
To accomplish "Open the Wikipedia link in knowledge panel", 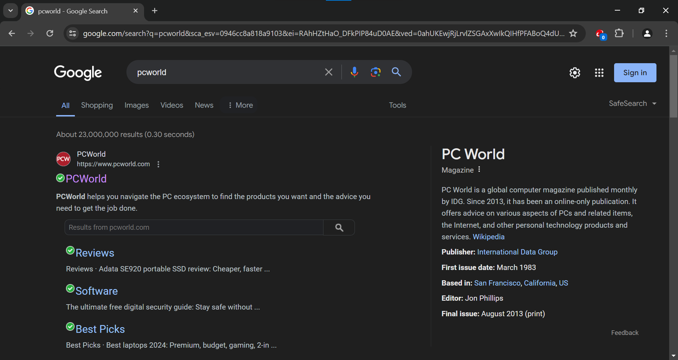I will pyautogui.click(x=488, y=237).
